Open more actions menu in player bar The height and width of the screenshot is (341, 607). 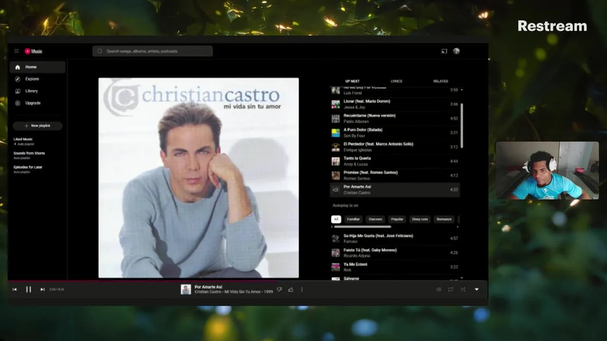(x=302, y=289)
